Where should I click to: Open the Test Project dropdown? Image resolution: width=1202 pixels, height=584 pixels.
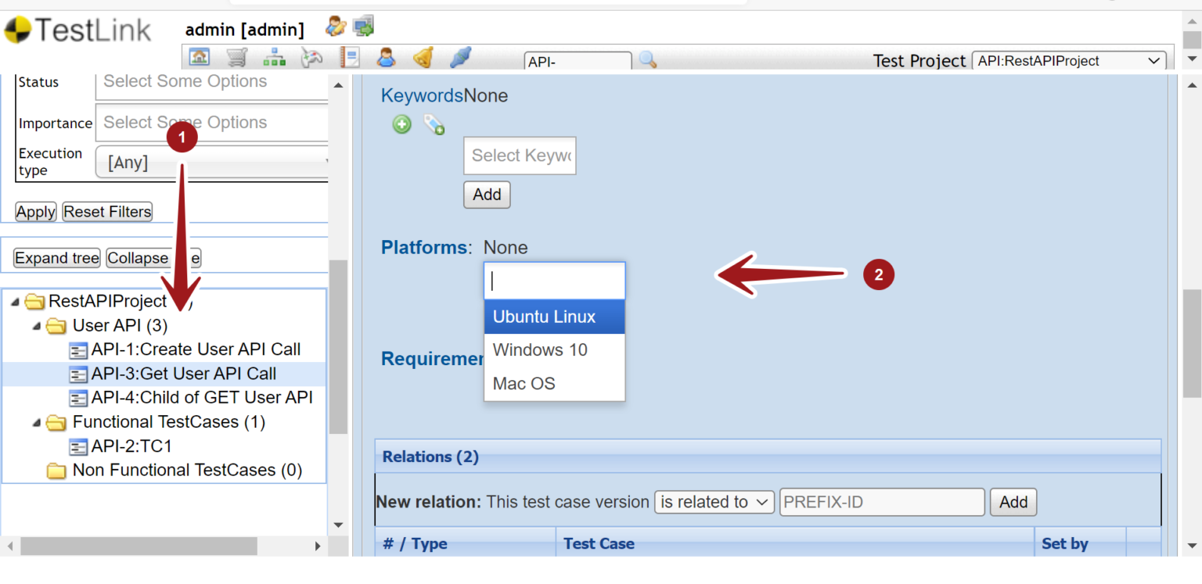pos(1069,59)
